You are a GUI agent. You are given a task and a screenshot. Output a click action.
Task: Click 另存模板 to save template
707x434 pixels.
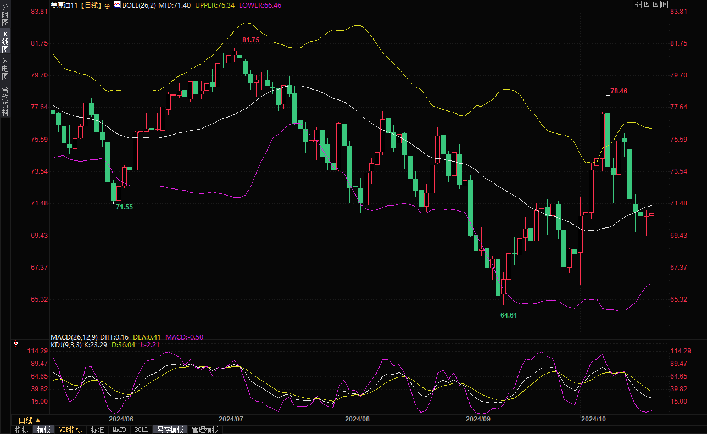pyautogui.click(x=170, y=430)
